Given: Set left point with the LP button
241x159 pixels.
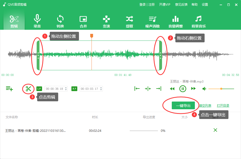Looking at the screenshot, I should pos(39,88).
